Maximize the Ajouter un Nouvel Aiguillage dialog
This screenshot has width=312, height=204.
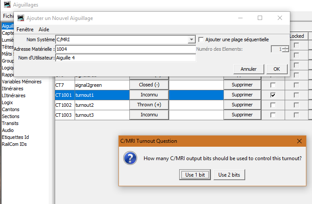pos(260,18)
